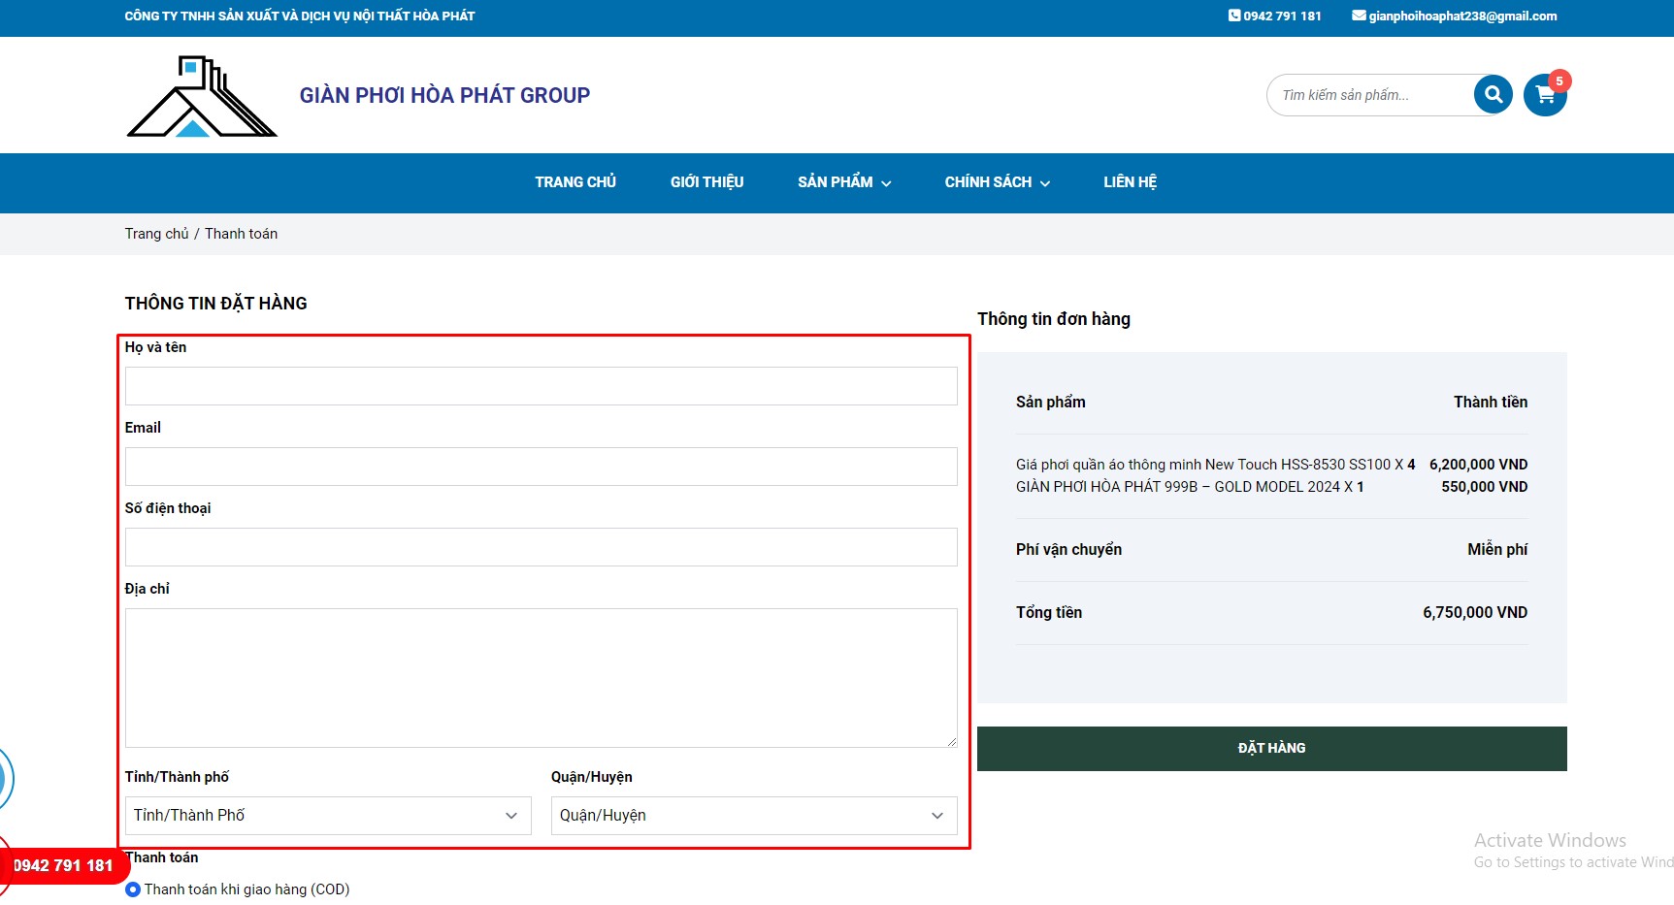Screen dimensions: 1674x905
Task: Open the Tỉnh/Thành Phố dropdown
Action: tap(328, 816)
